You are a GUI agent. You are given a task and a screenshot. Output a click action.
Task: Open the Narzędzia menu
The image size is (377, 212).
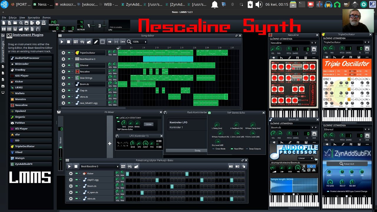34,17
